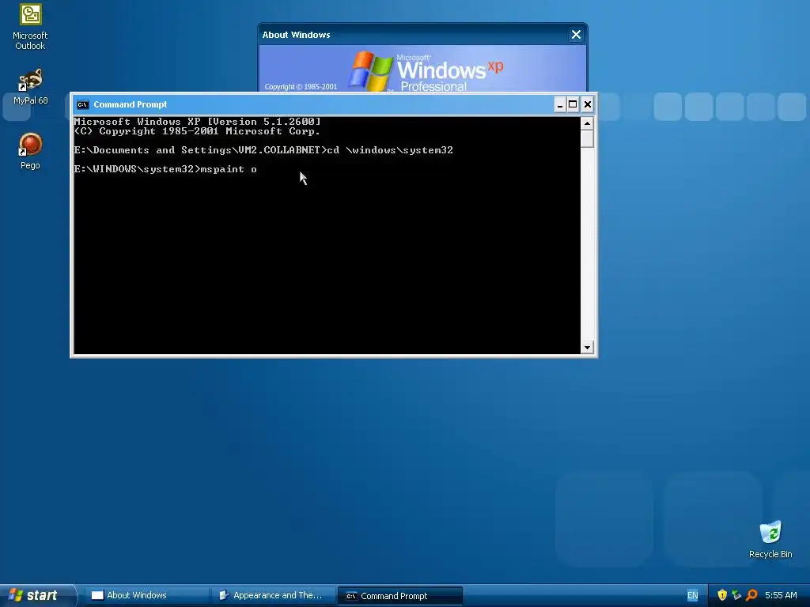Image resolution: width=810 pixels, height=607 pixels.
Task: Click the network connection tray icon
Action: coord(736,595)
